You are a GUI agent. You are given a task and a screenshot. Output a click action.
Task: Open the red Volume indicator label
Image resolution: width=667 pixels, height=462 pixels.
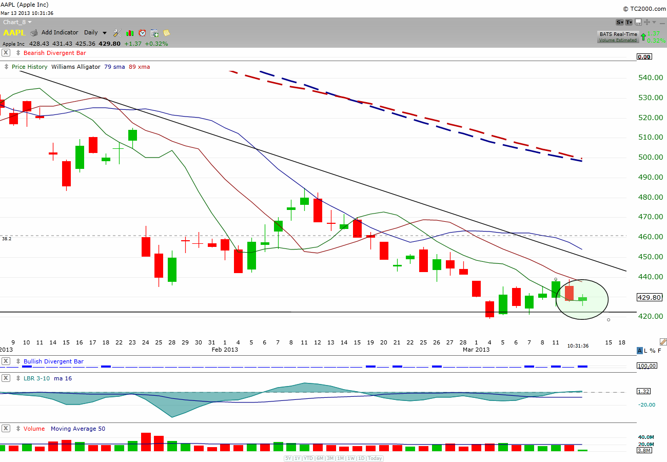pyautogui.click(x=34, y=429)
